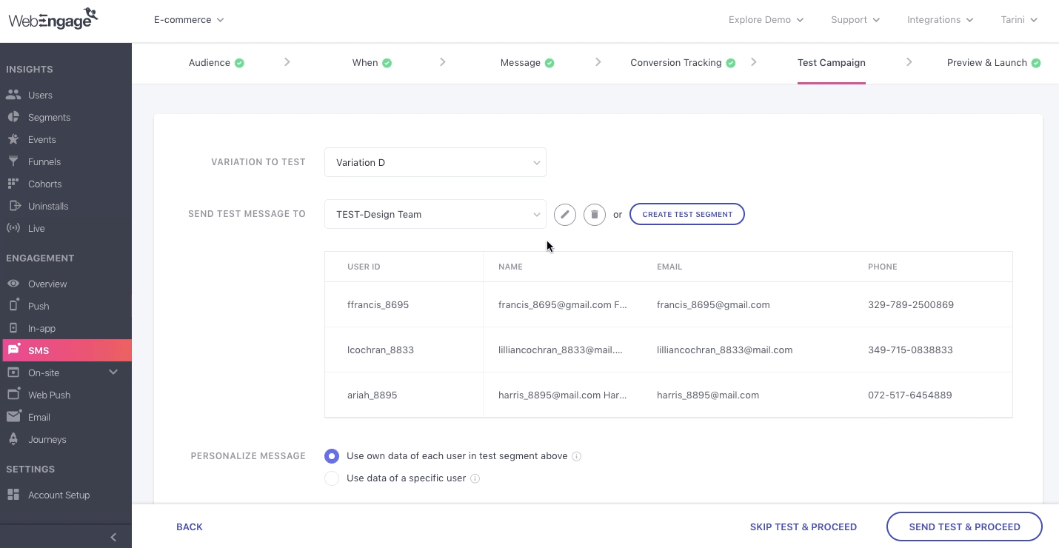
Task: Go to Conversion Tracking step
Action: point(676,63)
